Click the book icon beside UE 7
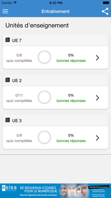Screen dimensions: 111x198 tap(8, 40)
